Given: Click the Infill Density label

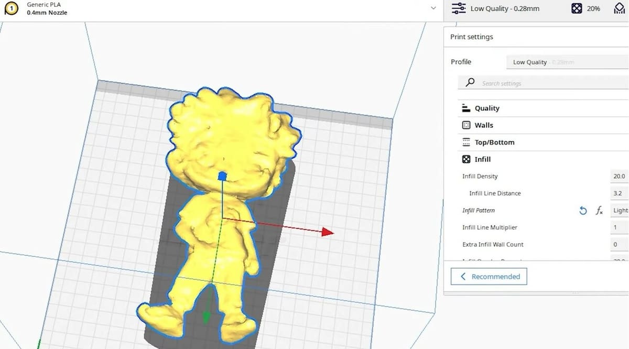Looking at the screenshot, I should point(480,176).
